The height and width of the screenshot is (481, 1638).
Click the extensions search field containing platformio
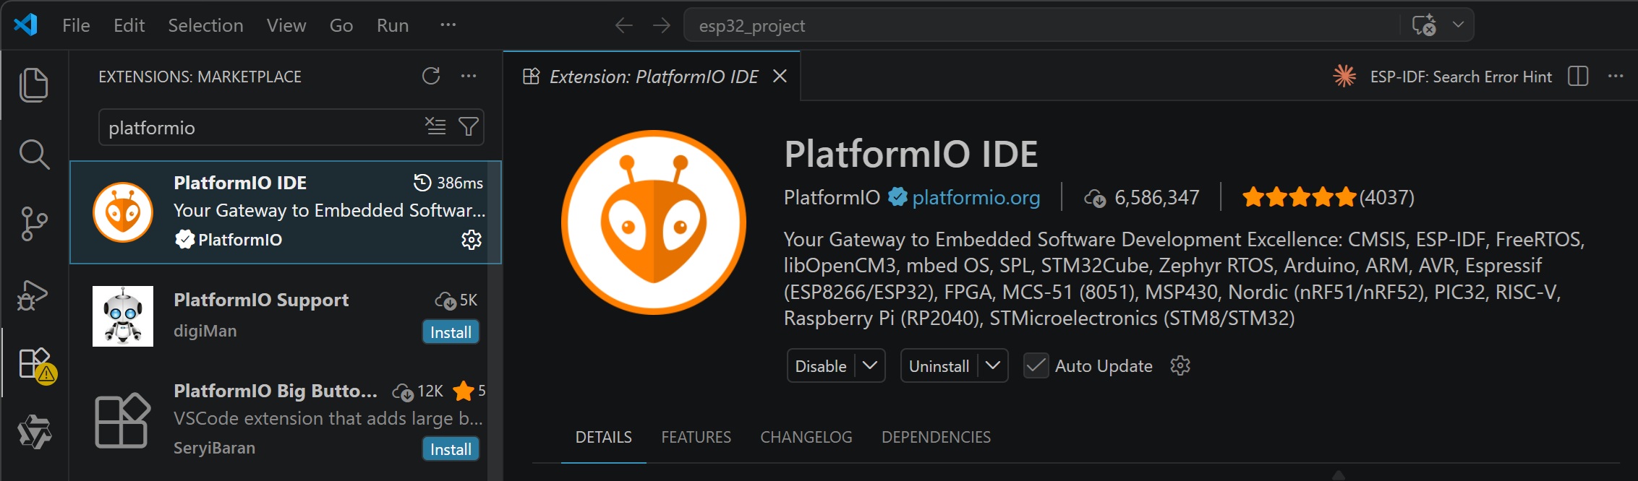[x=260, y=128]
